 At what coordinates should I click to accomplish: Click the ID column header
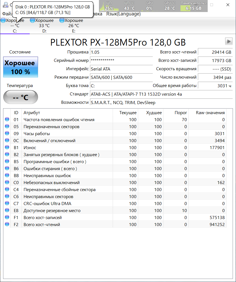[x=16, y=112]
